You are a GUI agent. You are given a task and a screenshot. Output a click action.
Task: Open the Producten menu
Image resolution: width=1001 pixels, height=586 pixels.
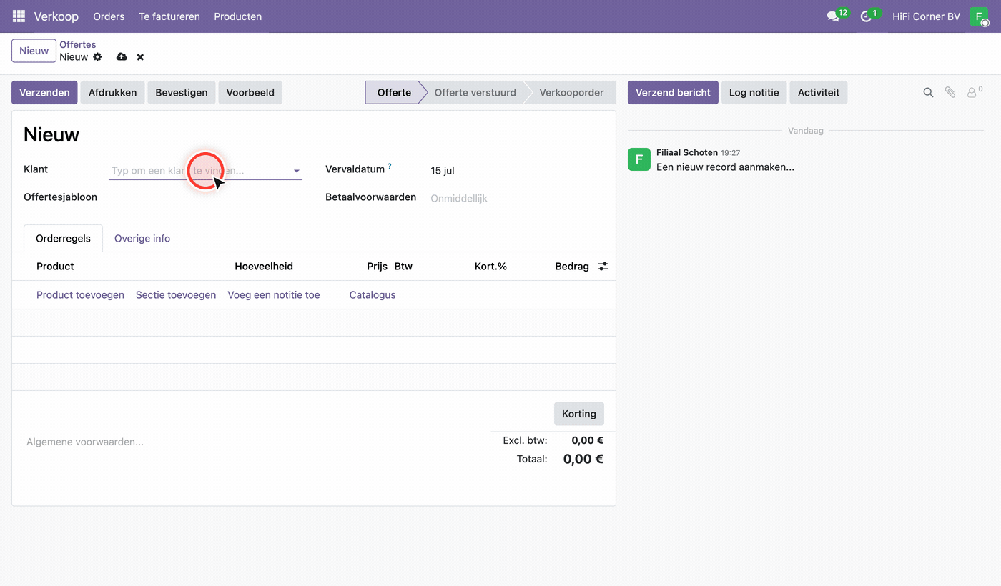tap(238, 16)
